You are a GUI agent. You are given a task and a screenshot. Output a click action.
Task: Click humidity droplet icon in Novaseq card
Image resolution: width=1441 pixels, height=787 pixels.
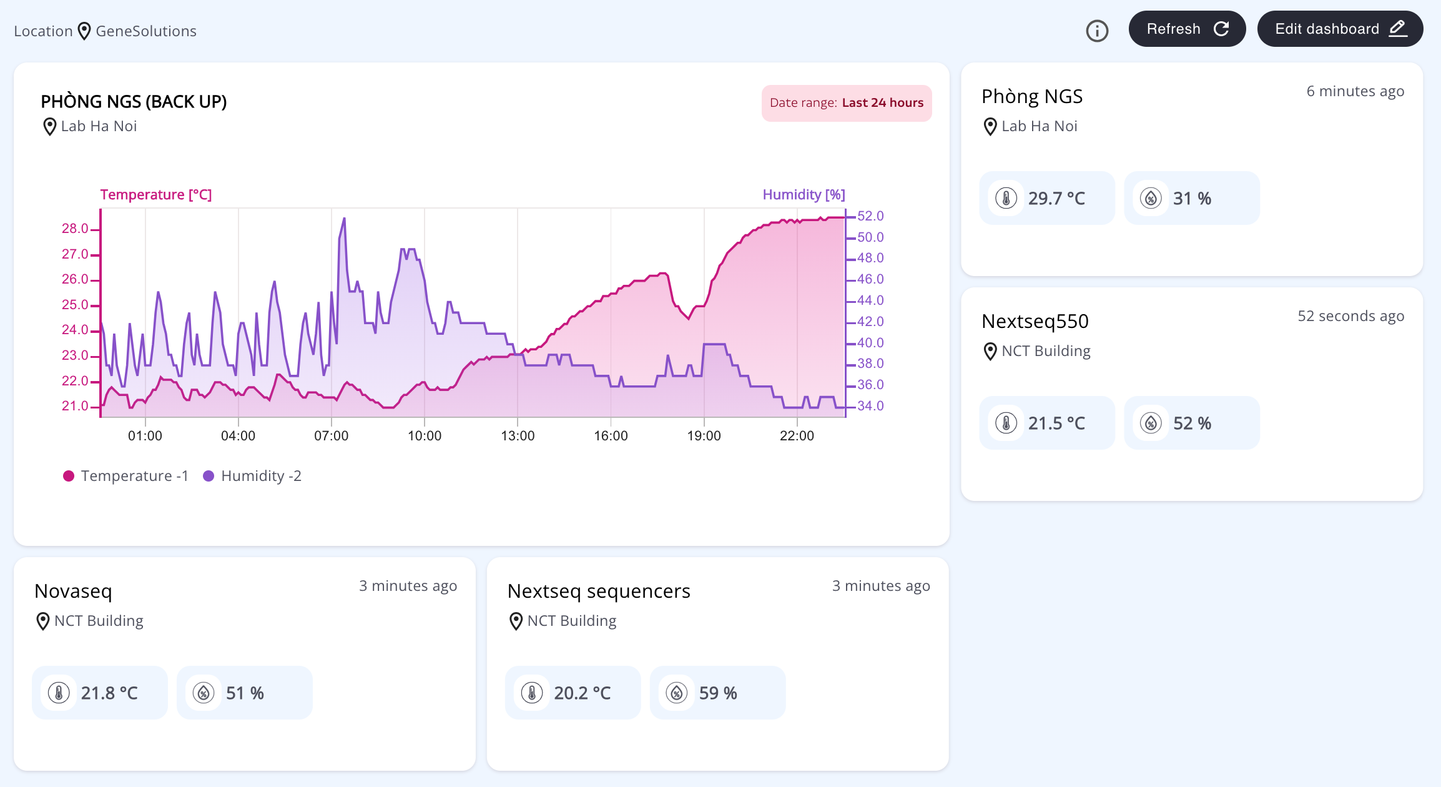click(204, 693)
